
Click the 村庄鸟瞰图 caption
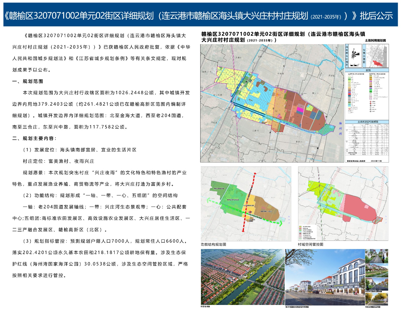pos(205,306)
